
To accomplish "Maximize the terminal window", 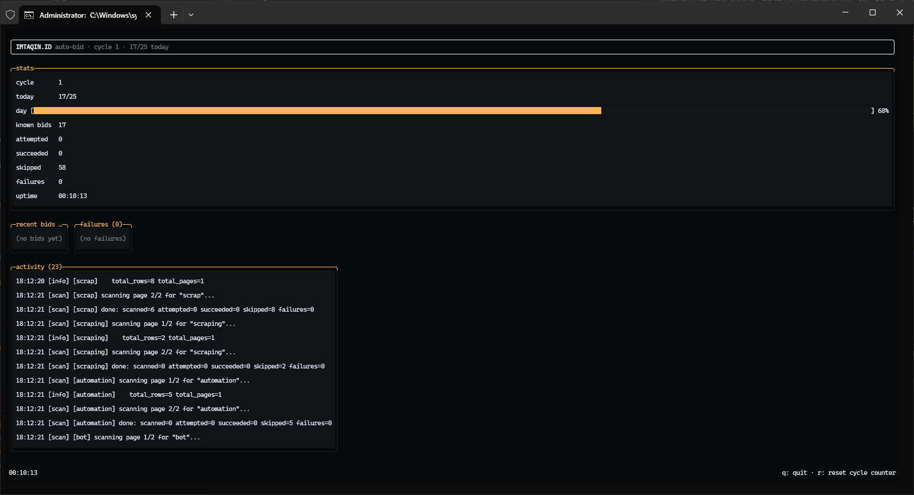I will tap(873, 12).
